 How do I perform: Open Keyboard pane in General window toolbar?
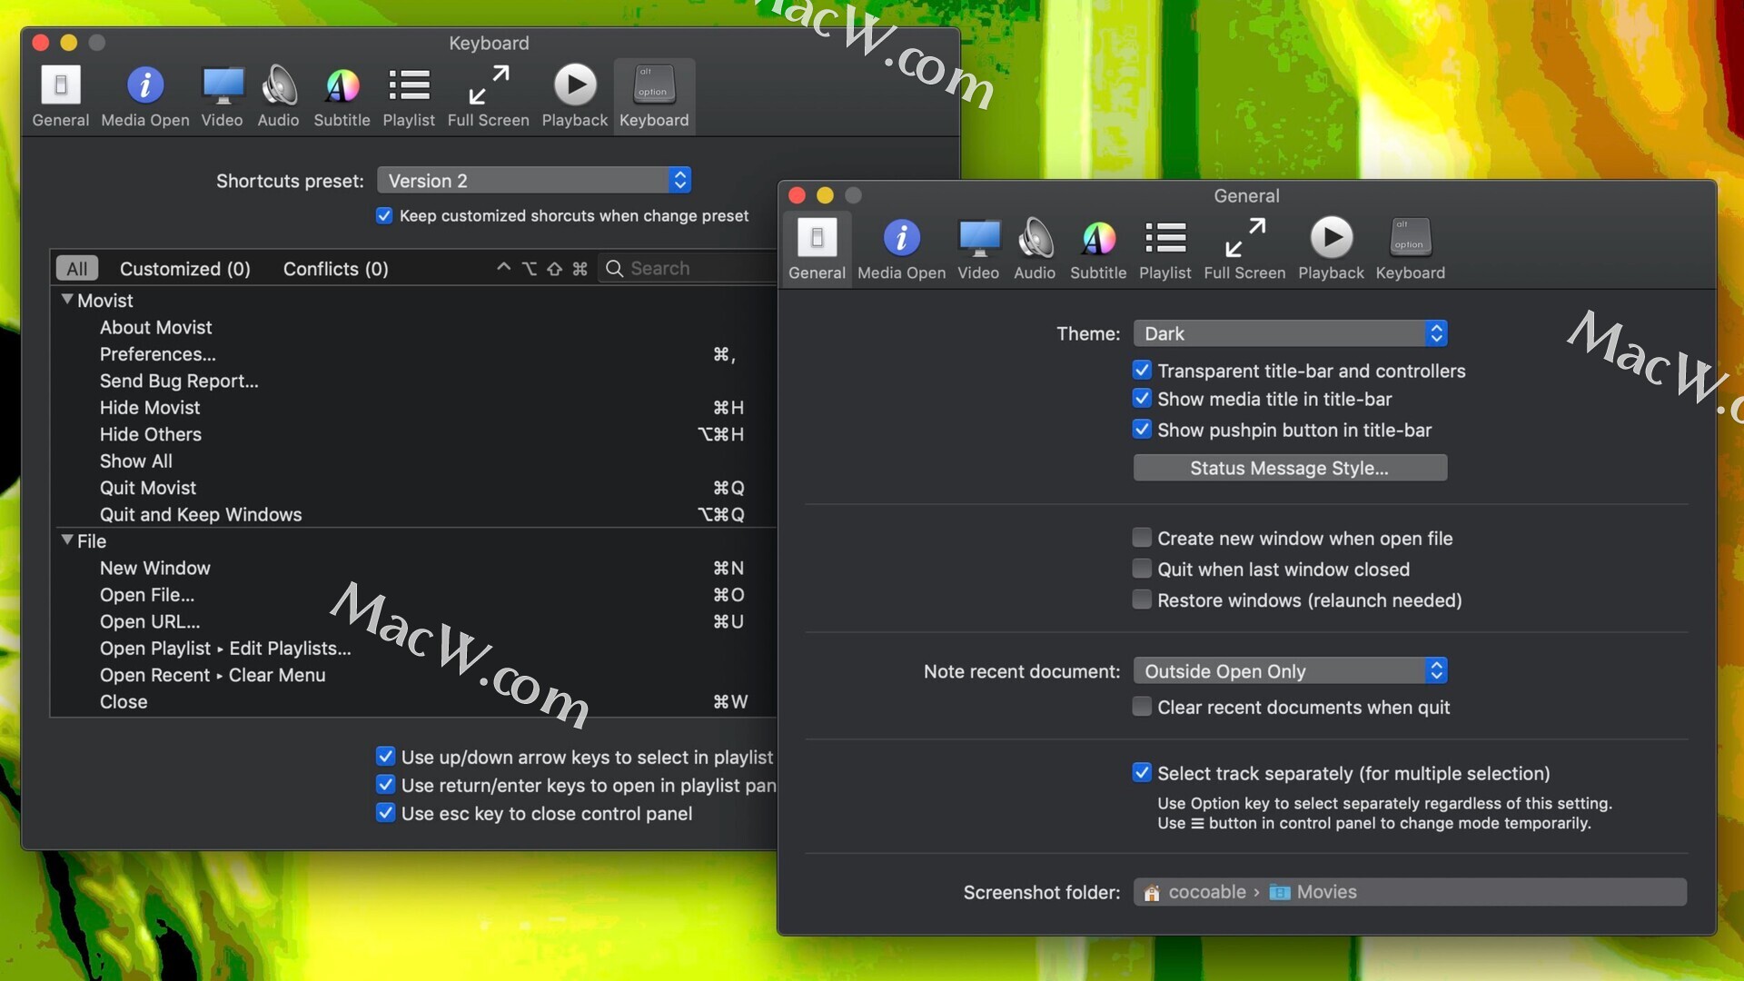pos(1410,249)
